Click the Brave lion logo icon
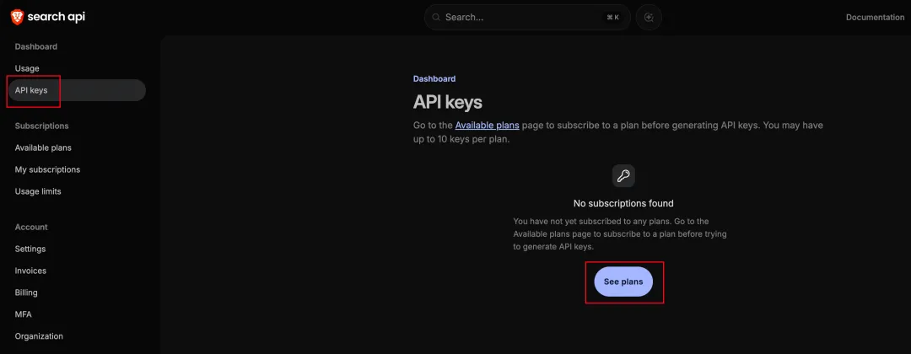This screenshot has height=354, width=911. click(16, 17)
